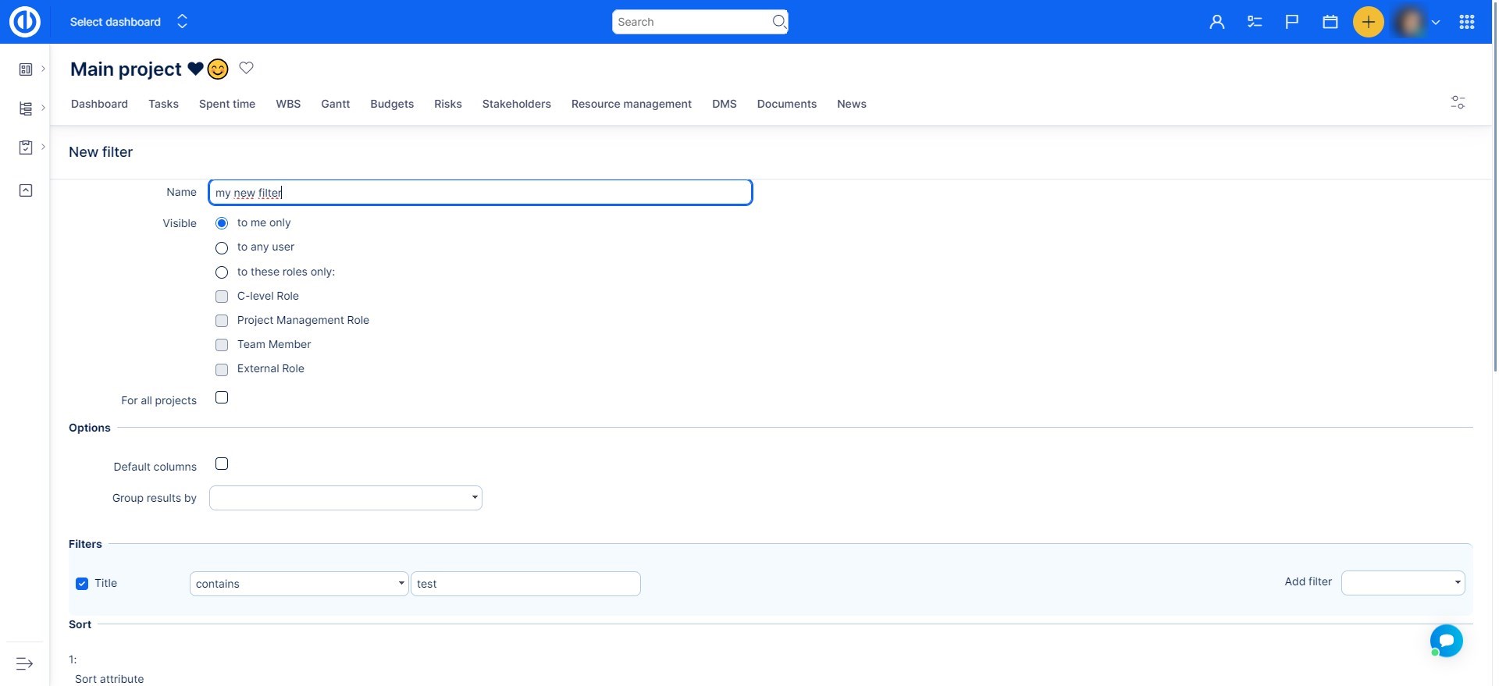Expand the 'contains' operator dropdown
Image resolution: width=1499 pixels, height=686 pixels.
point(298,584)
